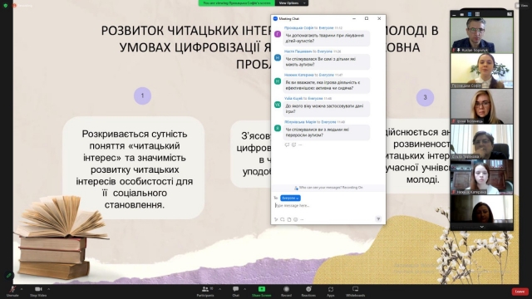Open the View Options dropdown at top
The height and width of the screenshot is (299, 532).
[292, 3]
